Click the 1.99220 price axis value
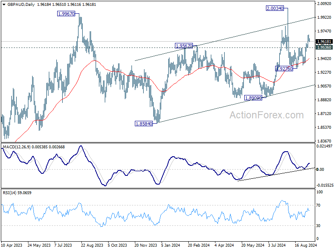 [324, 17]
